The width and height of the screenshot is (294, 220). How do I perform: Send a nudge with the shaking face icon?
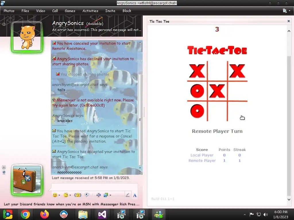78,195
